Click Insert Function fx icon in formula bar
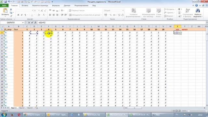Image resolution: width=208 pixels, height=117 pixels. 35,22
